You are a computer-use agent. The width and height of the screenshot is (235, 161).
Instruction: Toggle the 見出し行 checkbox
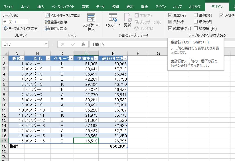170,15
